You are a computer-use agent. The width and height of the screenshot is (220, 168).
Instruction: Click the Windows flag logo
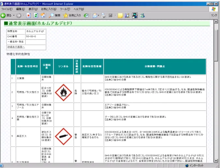click(x=213, y=9)
